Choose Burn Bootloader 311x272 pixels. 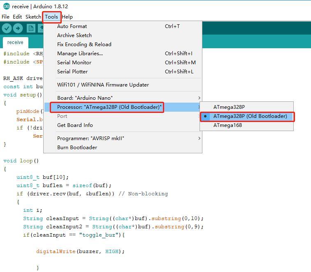click(x=123, y=148)
